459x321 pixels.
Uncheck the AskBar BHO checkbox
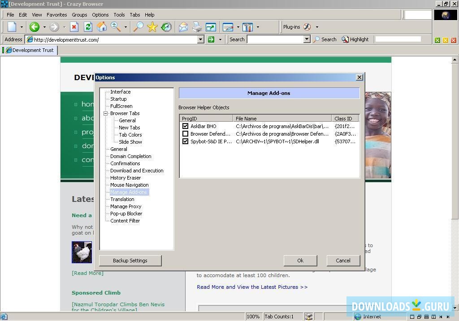click(x=185, y=126)
